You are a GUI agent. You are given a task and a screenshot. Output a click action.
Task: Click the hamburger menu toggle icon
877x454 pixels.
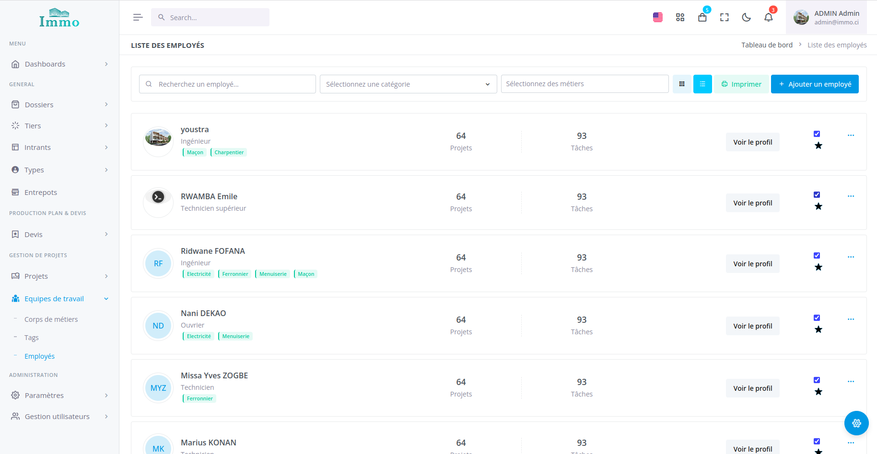pyautogui.click(x=138, y=18)
